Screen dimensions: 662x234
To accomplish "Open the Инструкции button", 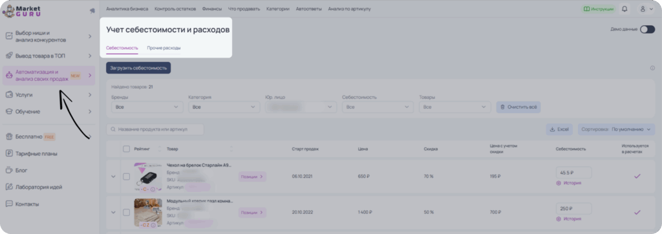I will click(x=598, y=9).
